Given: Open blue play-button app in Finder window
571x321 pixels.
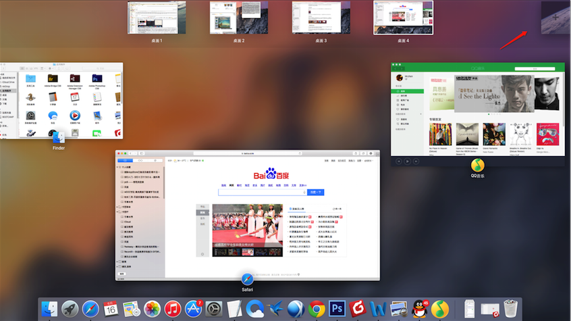Looking at the screenshot, I should click(x=75, y=117).
